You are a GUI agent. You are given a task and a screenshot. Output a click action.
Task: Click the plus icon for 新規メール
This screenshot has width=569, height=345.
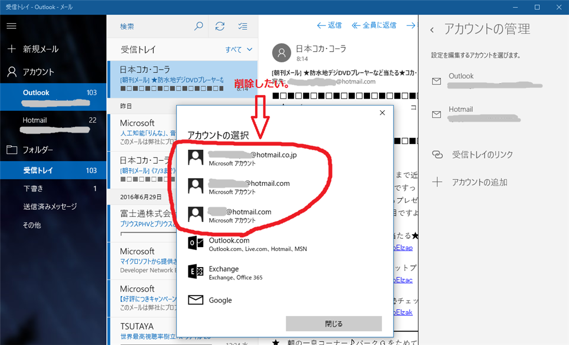(x=12, y=49)
